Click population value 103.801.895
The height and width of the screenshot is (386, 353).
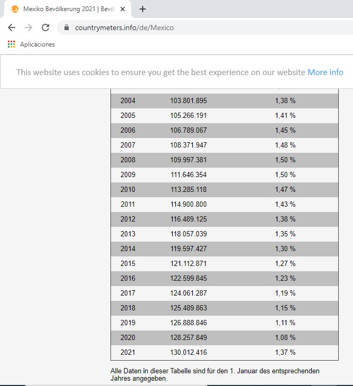[189, 100]
